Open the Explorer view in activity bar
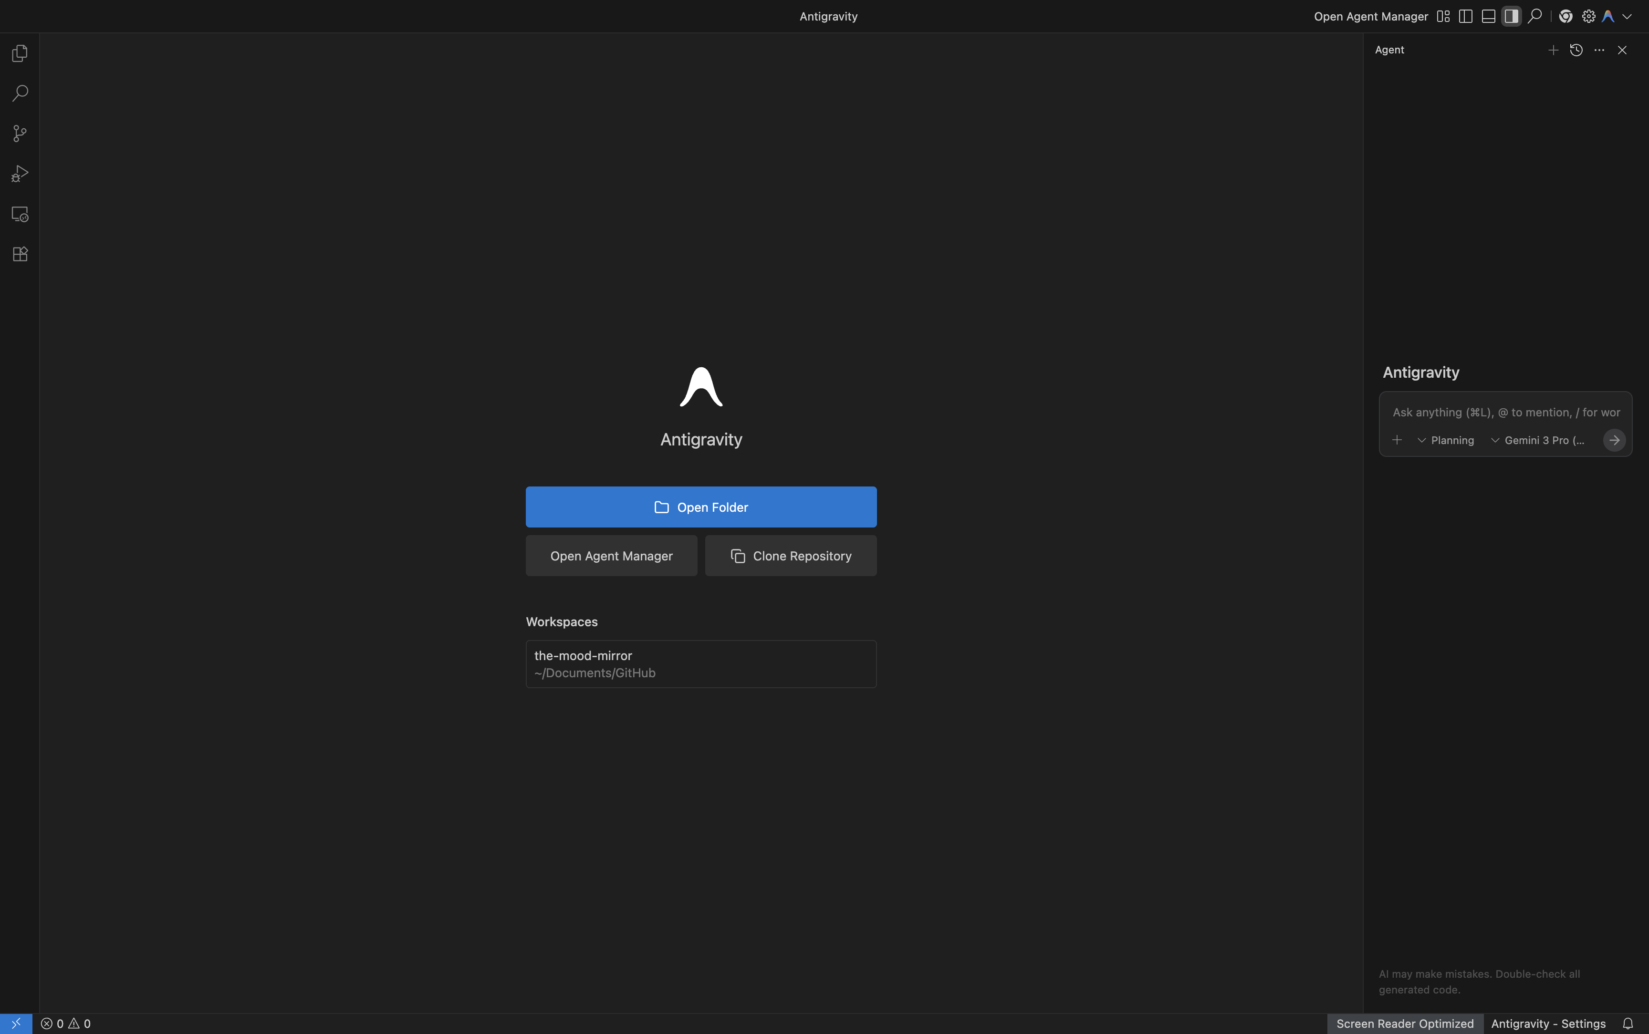 tap(20, 53)
